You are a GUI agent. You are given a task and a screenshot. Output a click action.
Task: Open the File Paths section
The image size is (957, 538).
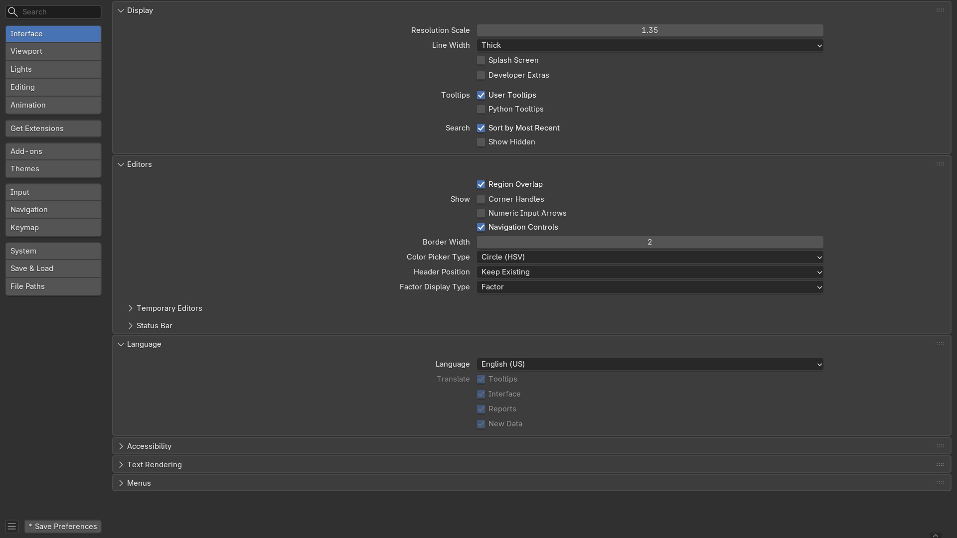click(53, 286)
